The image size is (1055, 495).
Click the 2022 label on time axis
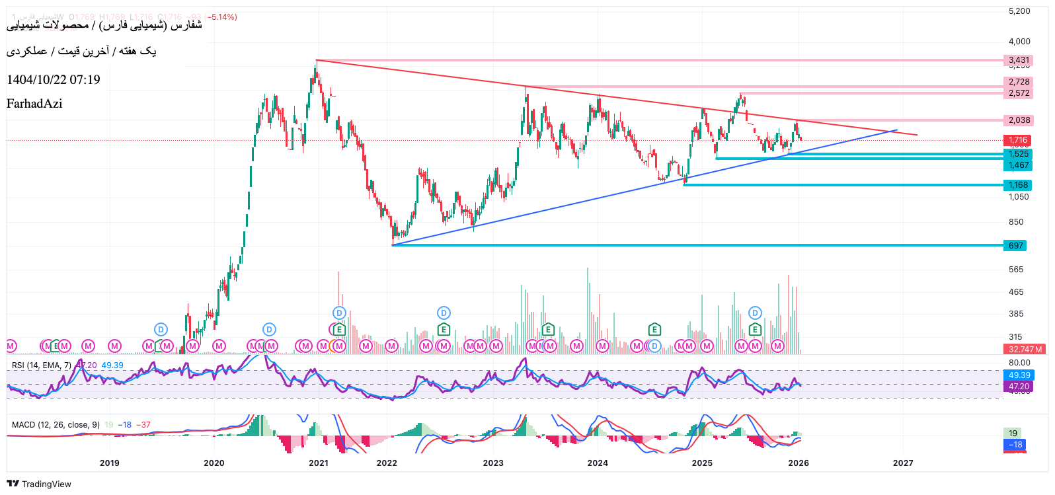pyautogui.click(x=387, y=463)
